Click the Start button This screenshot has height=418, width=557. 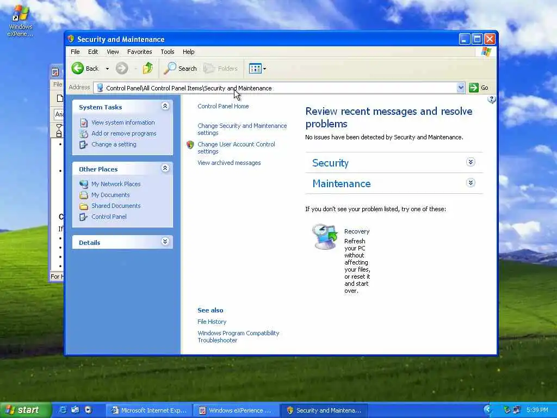(x=26, y=410)
